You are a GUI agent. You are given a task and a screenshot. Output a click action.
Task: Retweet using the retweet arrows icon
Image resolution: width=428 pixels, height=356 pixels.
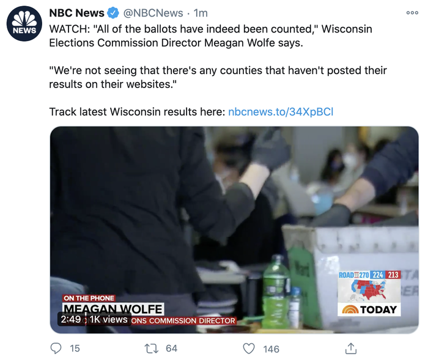[151, 349]
